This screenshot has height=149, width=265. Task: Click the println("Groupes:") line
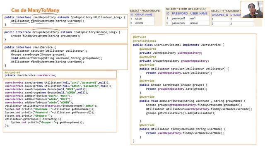tap(29, 116)
